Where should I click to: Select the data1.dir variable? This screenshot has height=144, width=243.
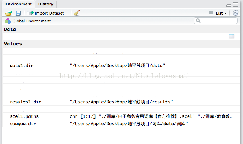click(22, 66)
